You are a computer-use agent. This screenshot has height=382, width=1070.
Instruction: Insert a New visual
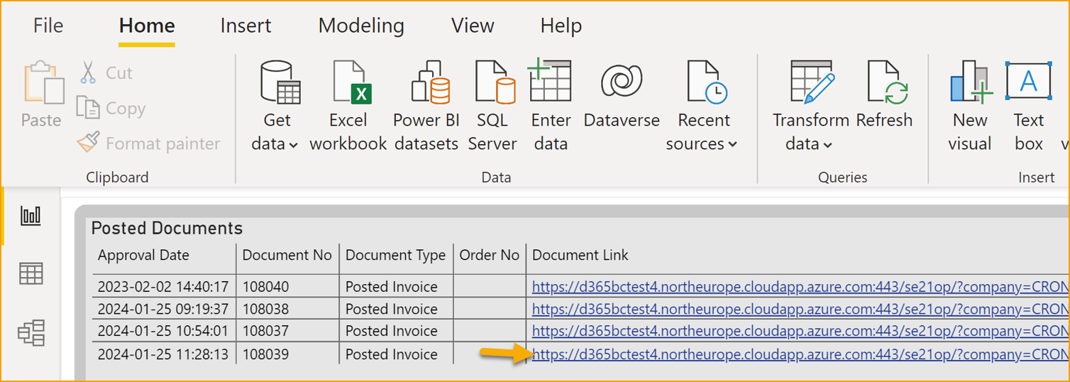970,107
